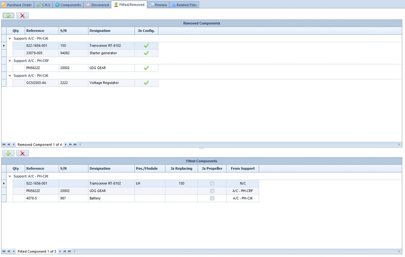Select the Starter generator designation cell
The width and height of the screenshot is (405, 257).
[x=111, y=53]
